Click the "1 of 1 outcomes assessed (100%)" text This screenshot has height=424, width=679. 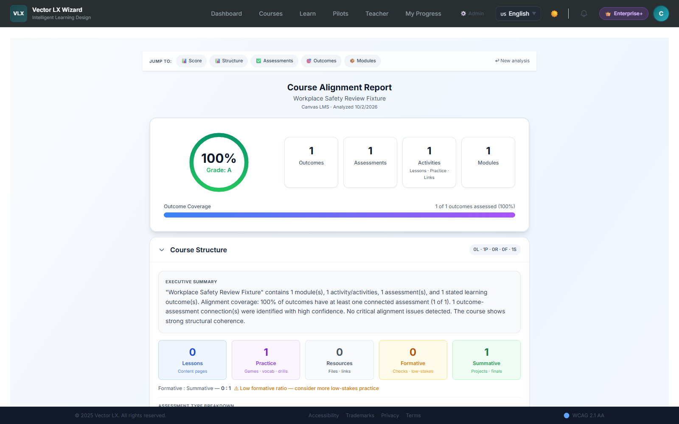point(475,206)
